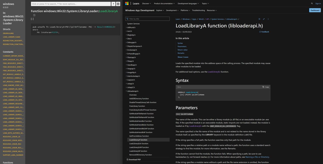Click Show 2 more button

(183, 57)
